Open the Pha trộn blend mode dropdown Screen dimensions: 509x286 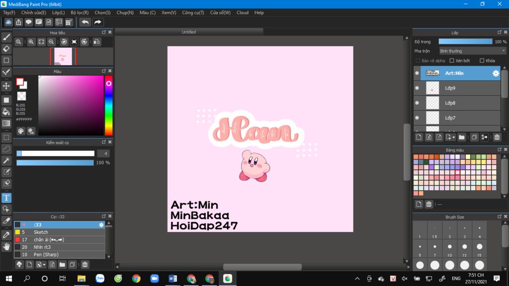[x=472, y=51]
